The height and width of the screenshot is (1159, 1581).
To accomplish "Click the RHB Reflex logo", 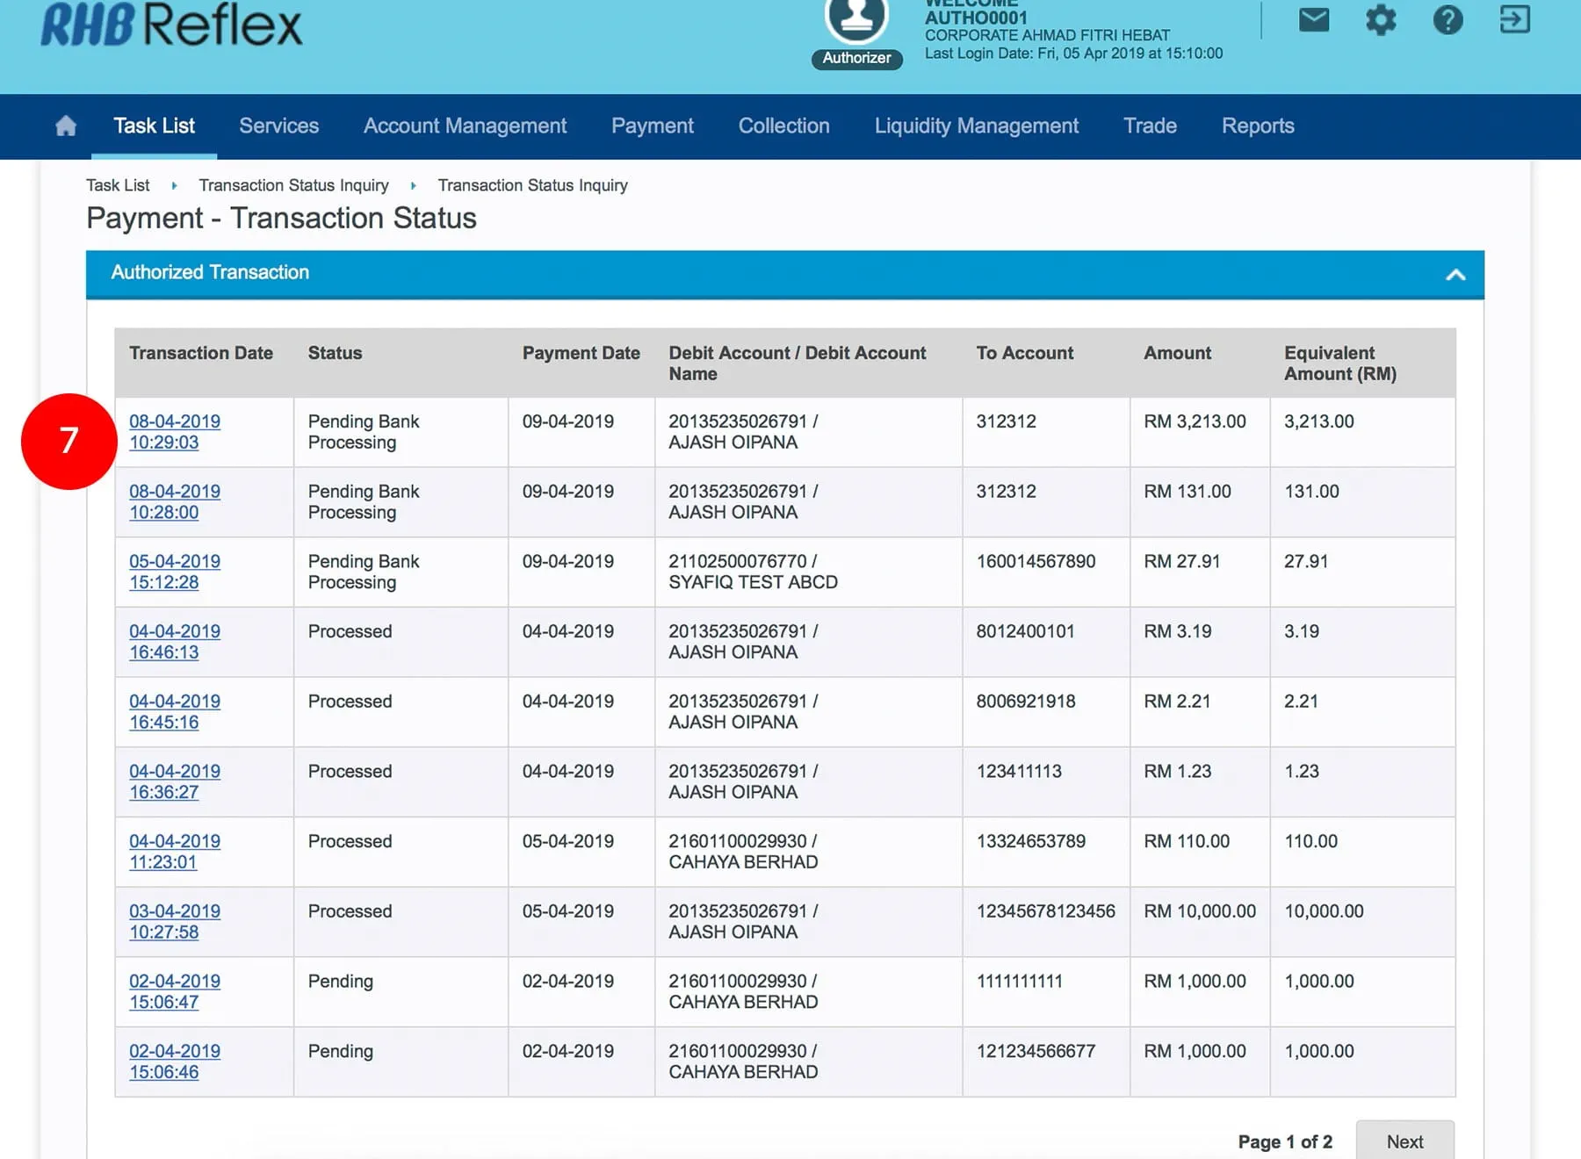I will tap(171, 25).
